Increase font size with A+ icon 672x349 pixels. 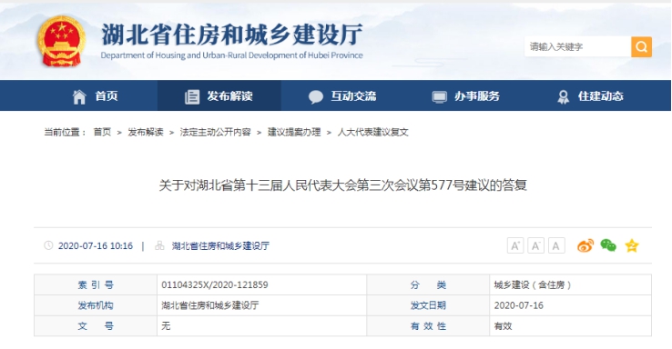click(515, 245)
